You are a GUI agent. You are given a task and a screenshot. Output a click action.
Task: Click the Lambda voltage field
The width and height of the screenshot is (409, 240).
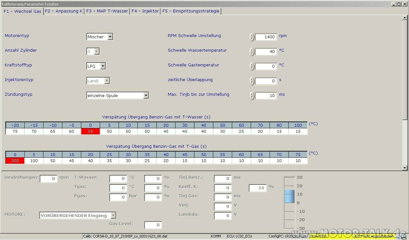(x=223, y=216)
